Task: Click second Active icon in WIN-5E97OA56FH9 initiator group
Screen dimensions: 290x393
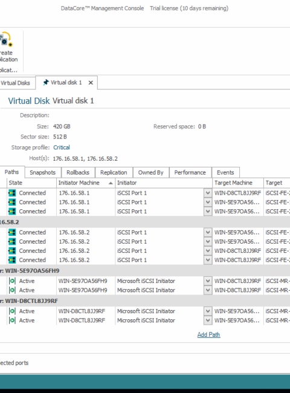Action: [12, 290]
